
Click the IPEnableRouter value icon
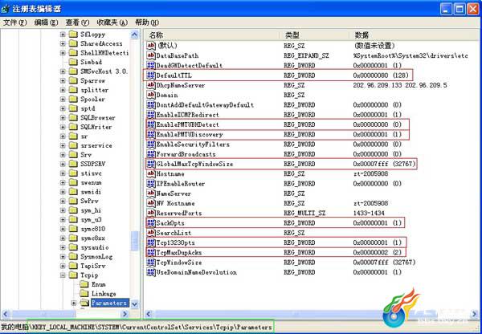pos(151,183)
